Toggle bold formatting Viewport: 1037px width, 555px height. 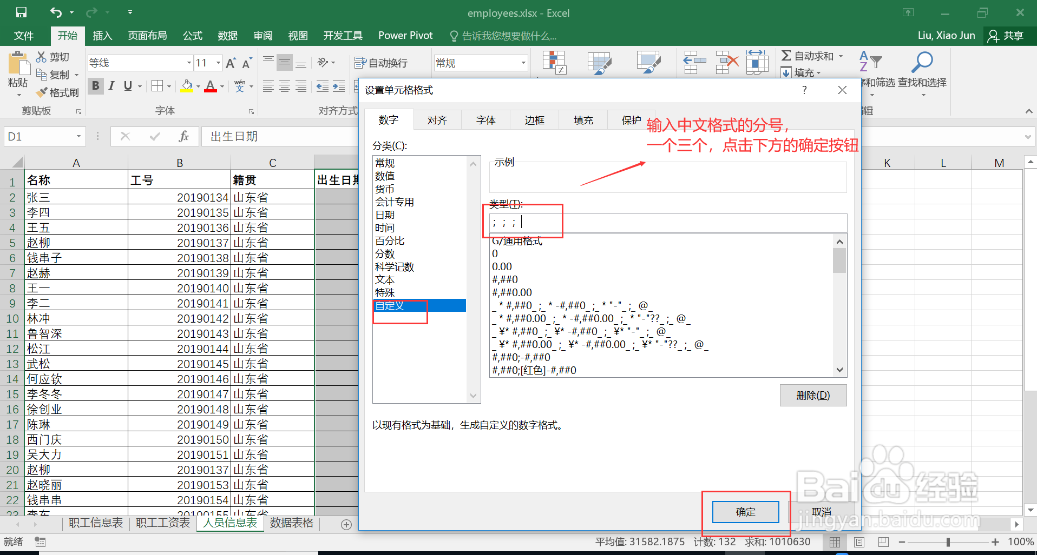[x=95, y=85]
